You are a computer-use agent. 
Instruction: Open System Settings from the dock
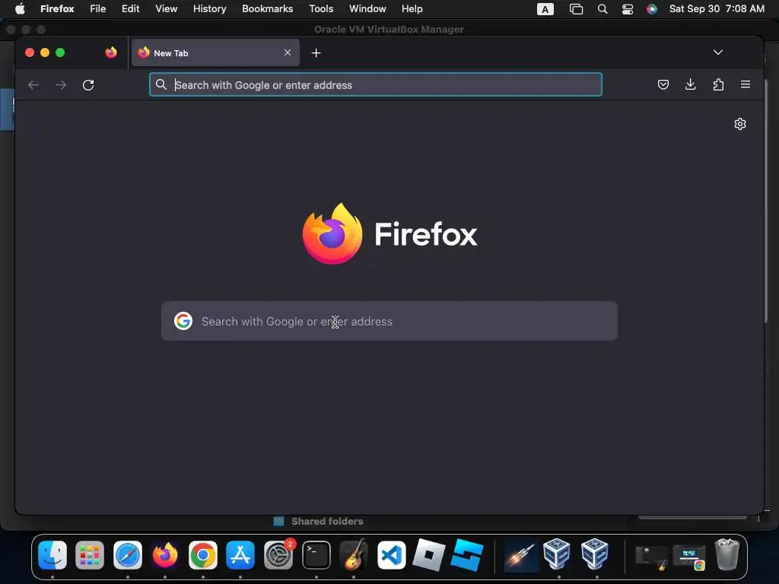[278, 554]
